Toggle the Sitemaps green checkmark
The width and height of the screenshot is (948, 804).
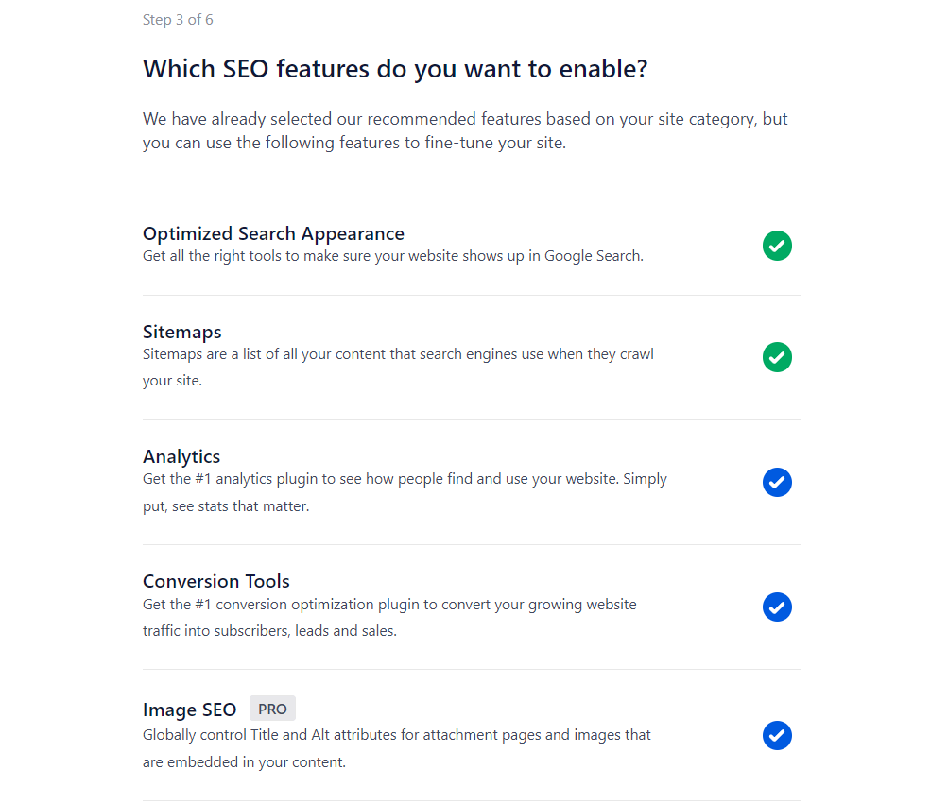click(777, 357)
